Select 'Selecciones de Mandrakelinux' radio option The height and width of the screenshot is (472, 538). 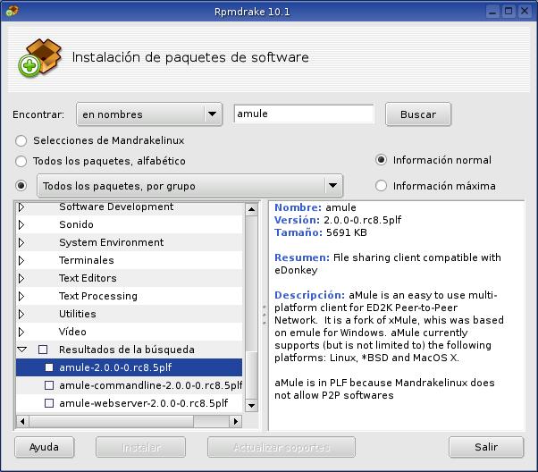[21, 140]
